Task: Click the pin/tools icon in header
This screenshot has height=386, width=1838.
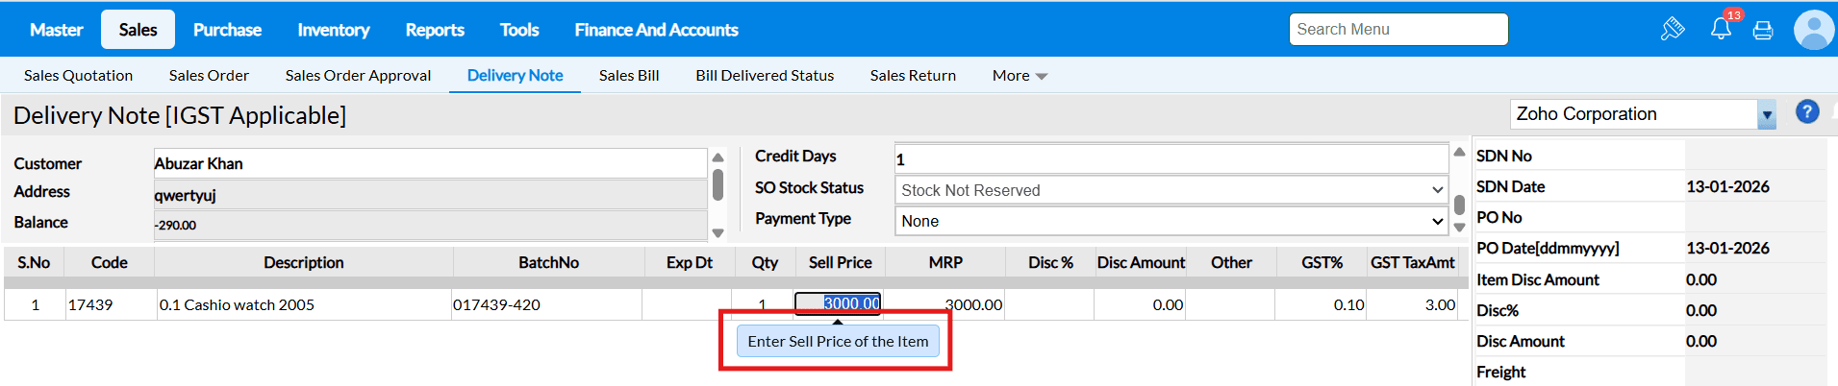Action: 1673,29
